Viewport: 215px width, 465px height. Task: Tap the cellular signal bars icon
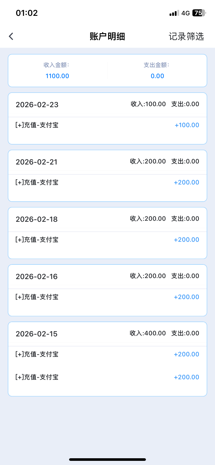tap(174, 13)
